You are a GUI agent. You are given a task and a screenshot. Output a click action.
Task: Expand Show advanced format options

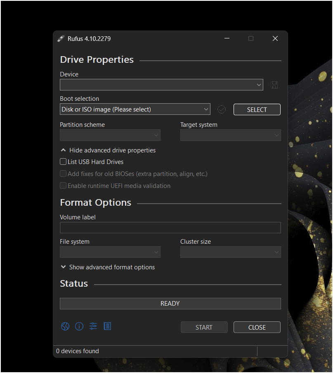pos(108,267)
